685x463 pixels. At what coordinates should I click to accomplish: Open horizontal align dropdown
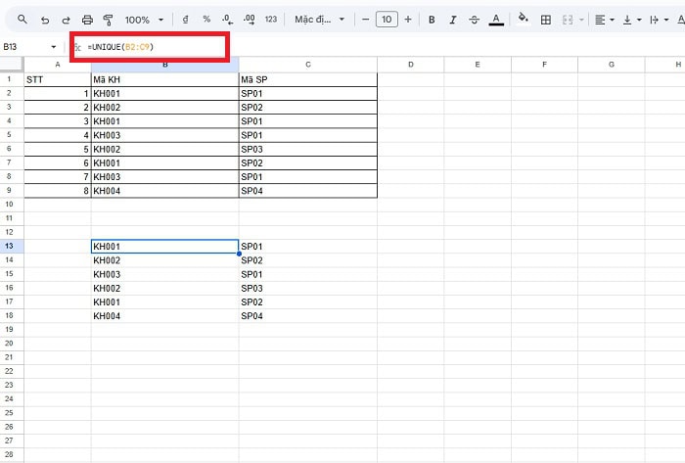coord(605,20)
